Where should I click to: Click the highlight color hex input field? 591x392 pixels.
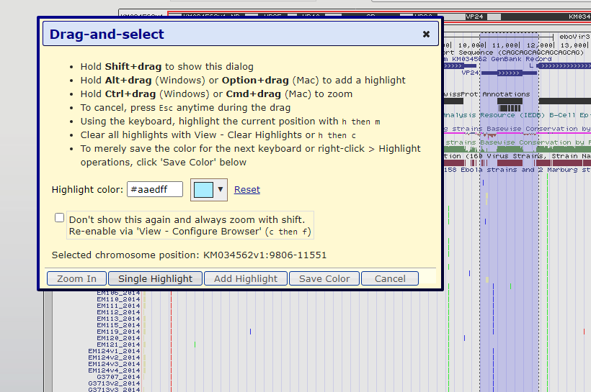(155, 190)
